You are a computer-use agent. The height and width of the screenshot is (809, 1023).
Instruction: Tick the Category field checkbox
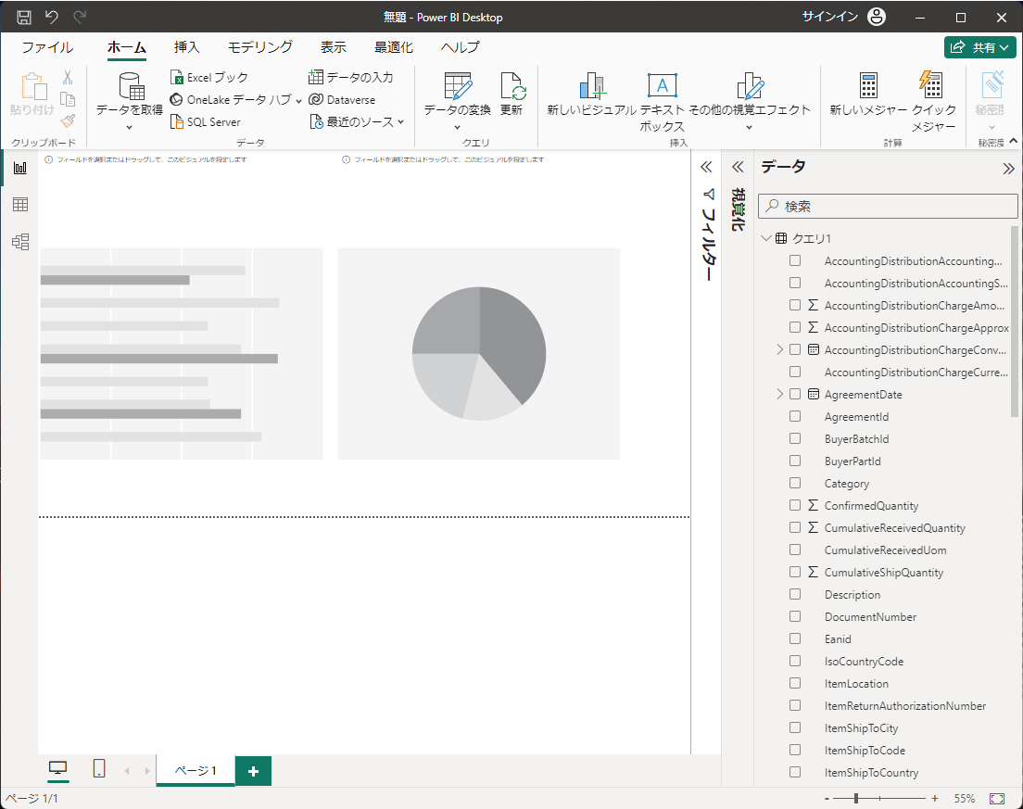point(795,483)
